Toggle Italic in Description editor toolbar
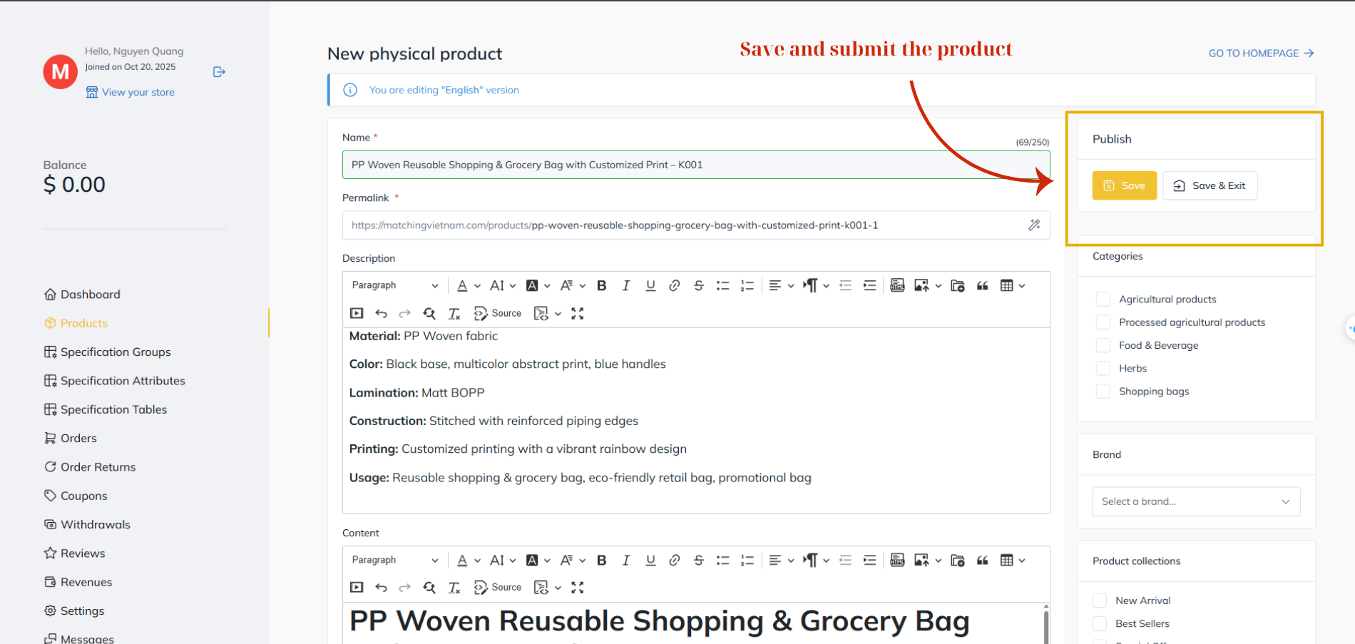Image resolution: width=1355 pixels, height=644 pixels. tap(625, 285)
